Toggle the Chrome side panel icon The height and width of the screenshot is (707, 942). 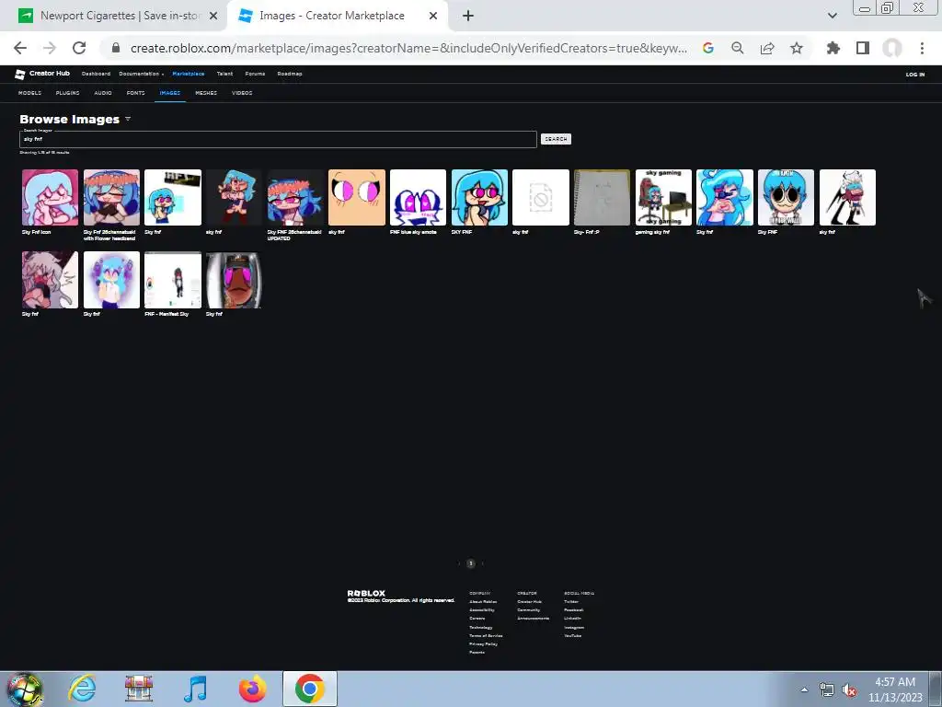863,48
